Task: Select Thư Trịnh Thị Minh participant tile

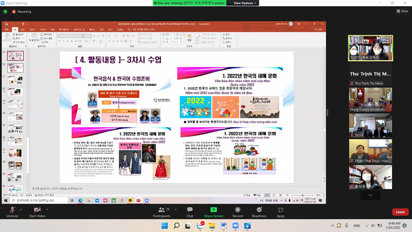Action: point(371,74)
